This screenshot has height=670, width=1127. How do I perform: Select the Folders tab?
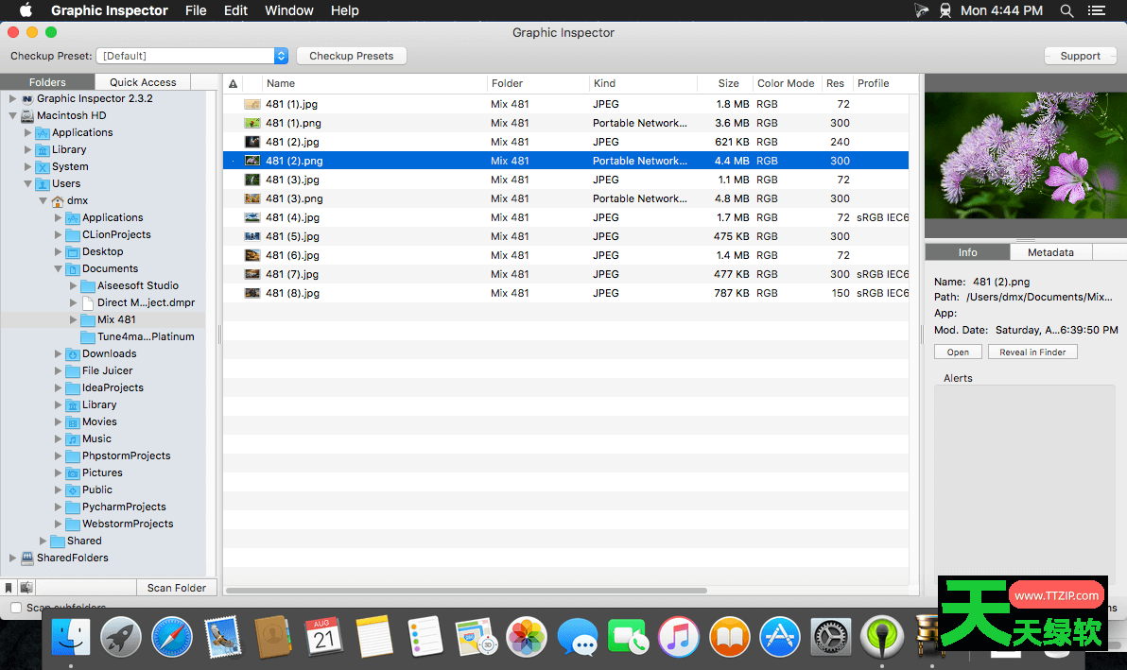point(47,82)
